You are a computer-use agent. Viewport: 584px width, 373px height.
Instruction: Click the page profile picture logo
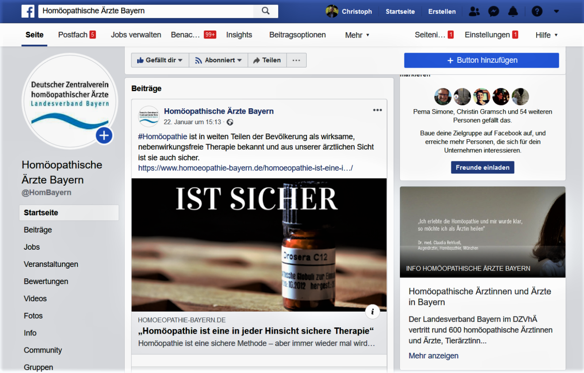click(69, 101)
